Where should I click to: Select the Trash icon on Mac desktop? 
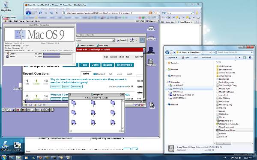(x=152, y=105)
